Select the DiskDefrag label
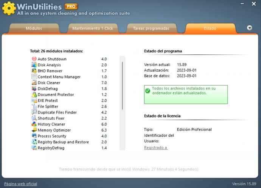The image size is (261, 188). 48,89
